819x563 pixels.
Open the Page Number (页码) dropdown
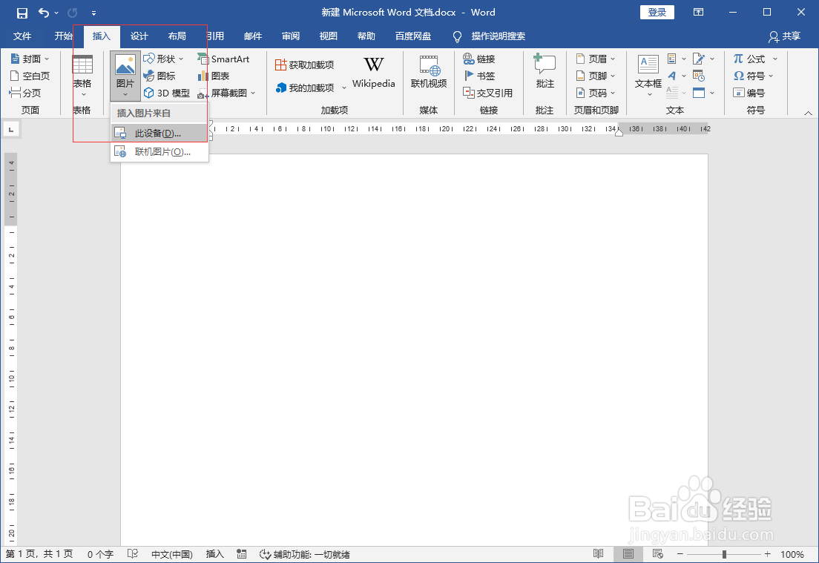(614, 93)
